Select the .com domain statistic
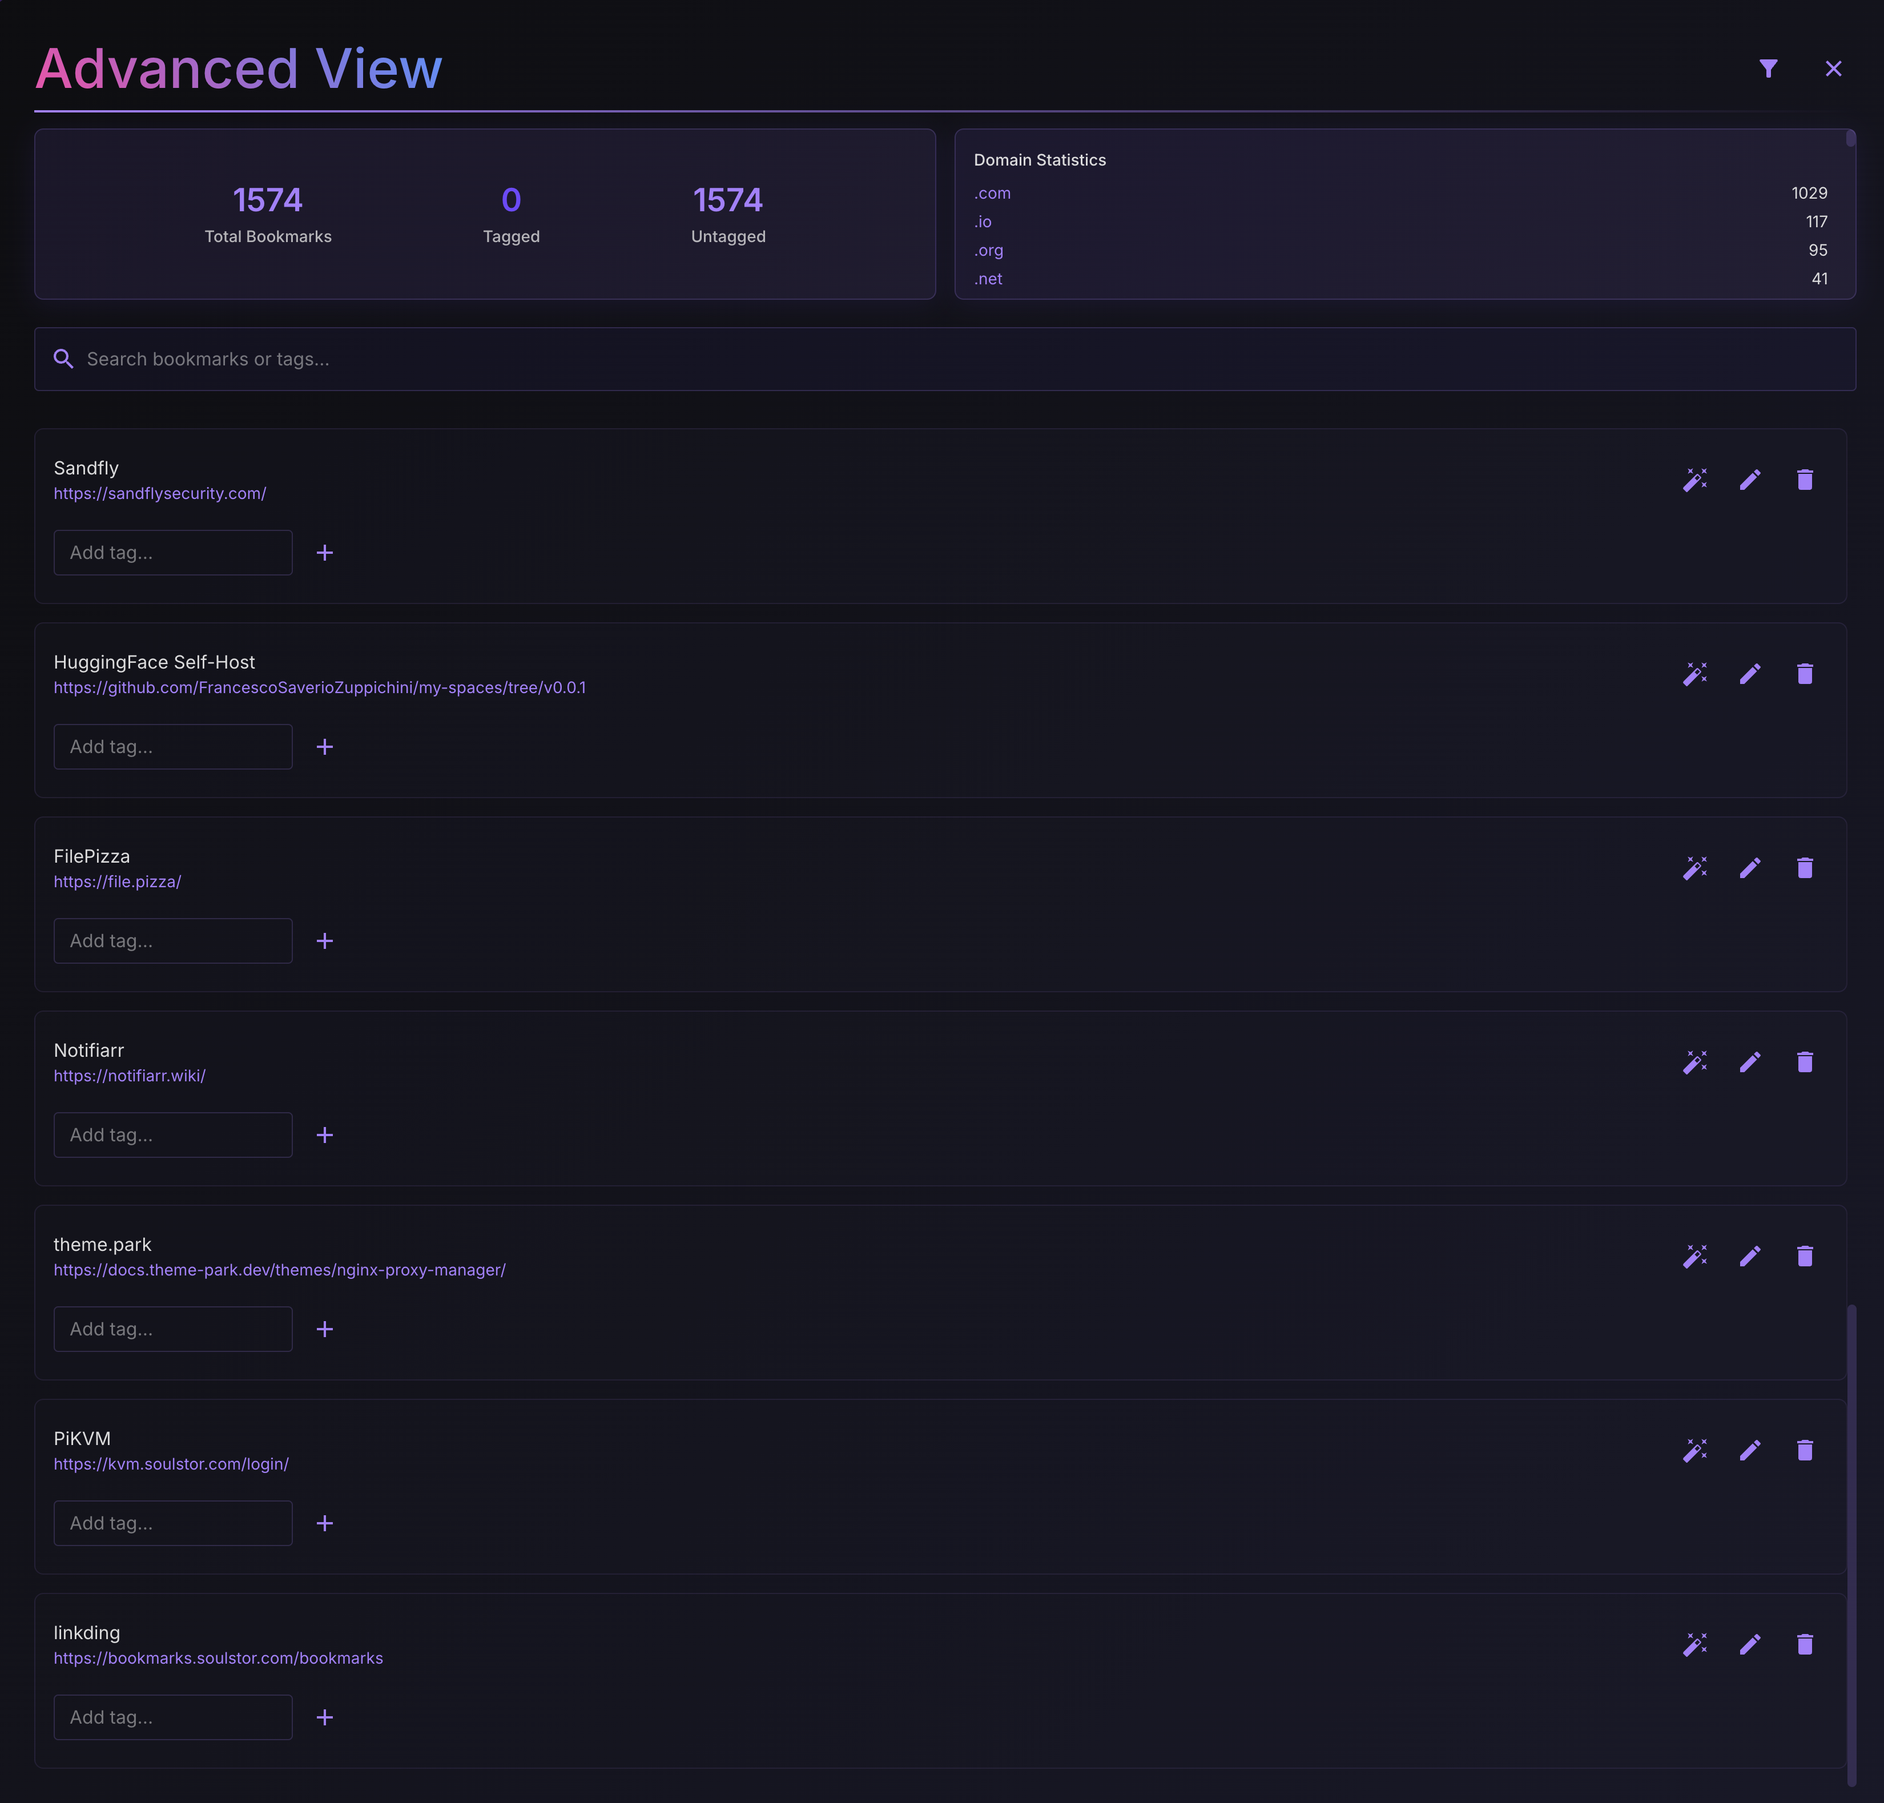This screenshot has width=1884, height=1803. [992, 193]
